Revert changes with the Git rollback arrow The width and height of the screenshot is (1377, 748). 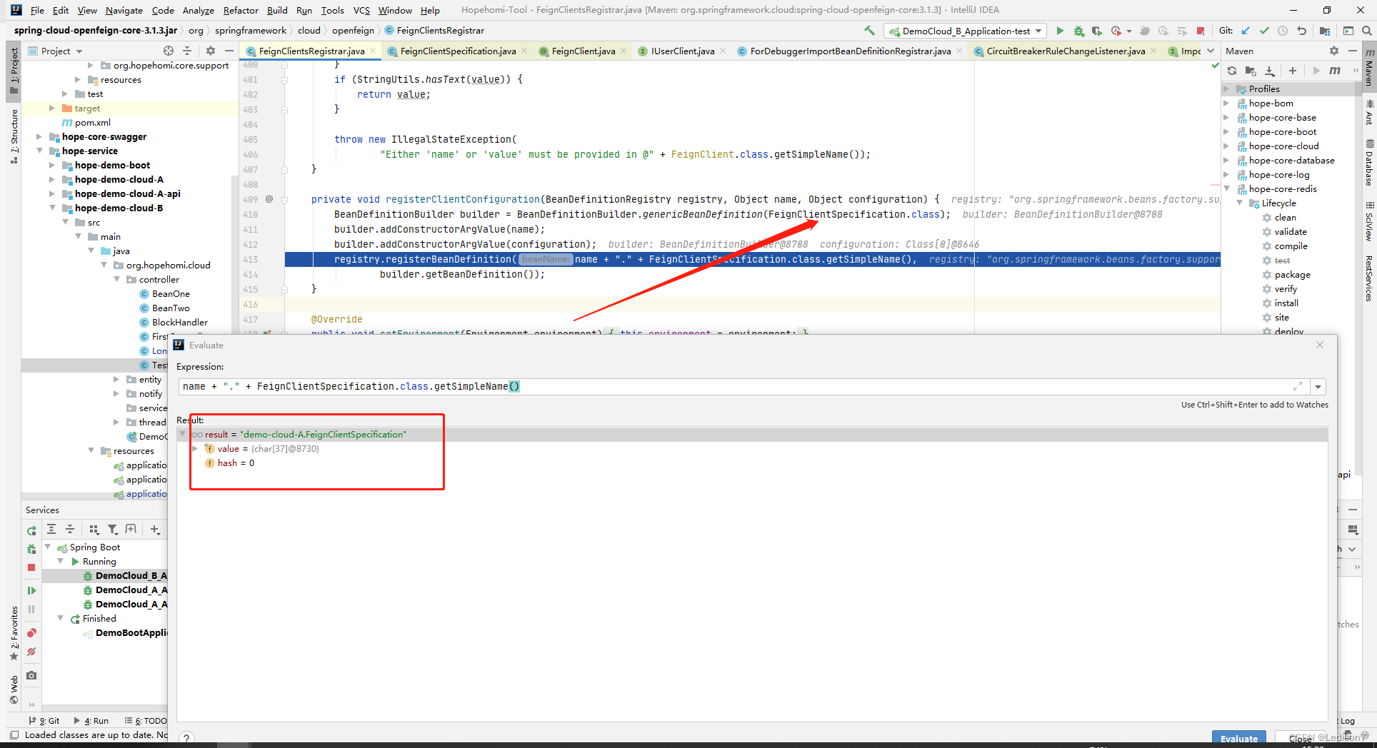[1301, 31]
